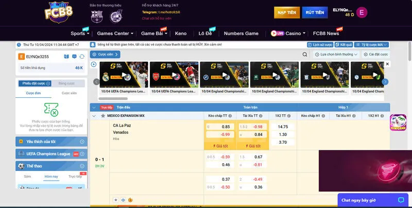Click next arrow on video carousel
Viewport: 412px width, 208px height.
click(385, 82)
